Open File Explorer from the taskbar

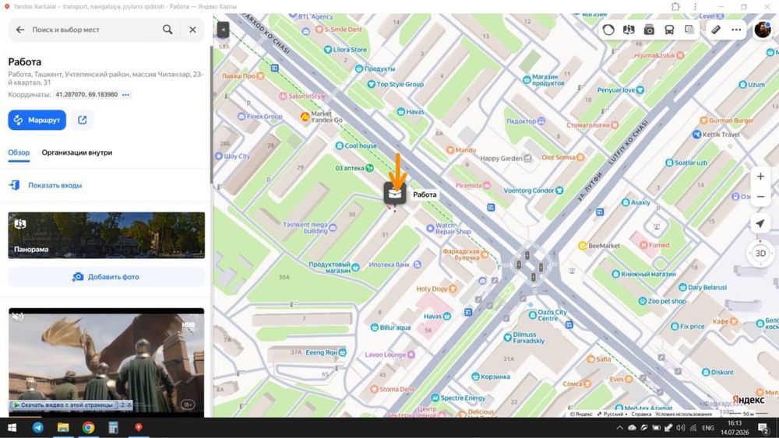(x=63, y=428)
